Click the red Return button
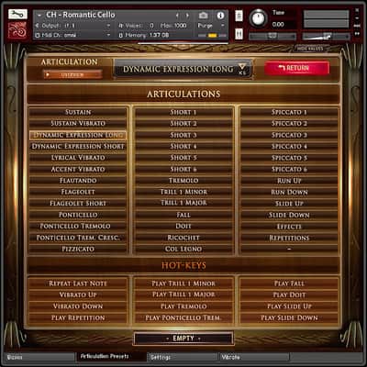The height and width of the screenshot is (367, 367). point(297,68)
